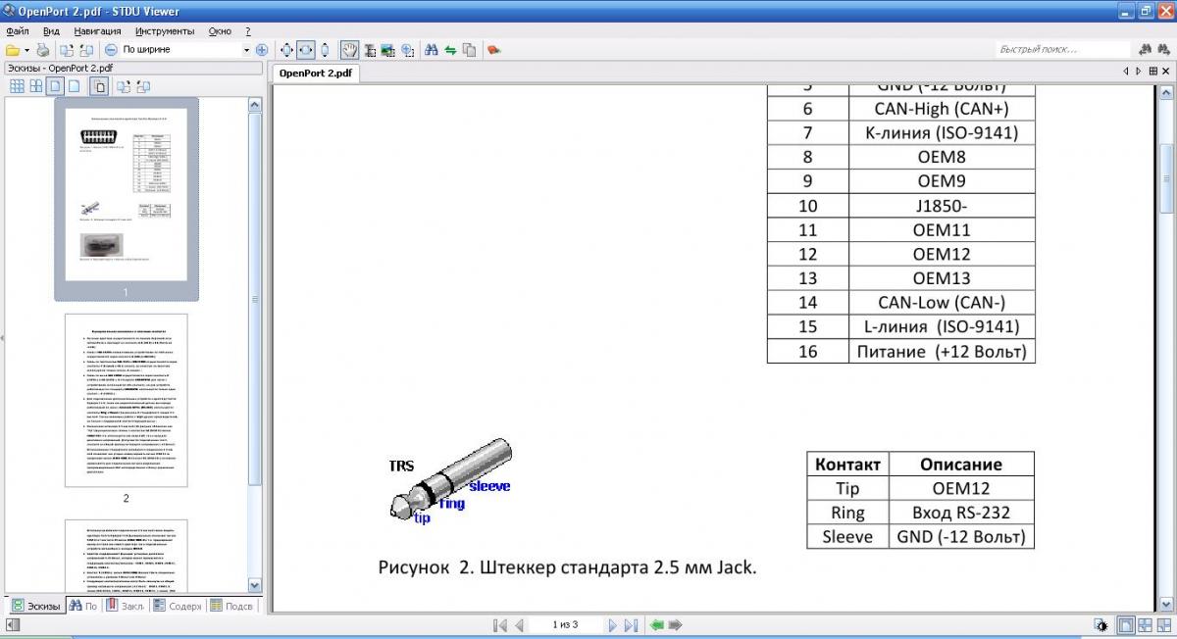Expand recent files arrow beside open icon
The width and height of the screenshot is (1177, 639).
click(27, 50)
